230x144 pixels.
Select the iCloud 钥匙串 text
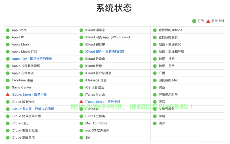[95, 44]
